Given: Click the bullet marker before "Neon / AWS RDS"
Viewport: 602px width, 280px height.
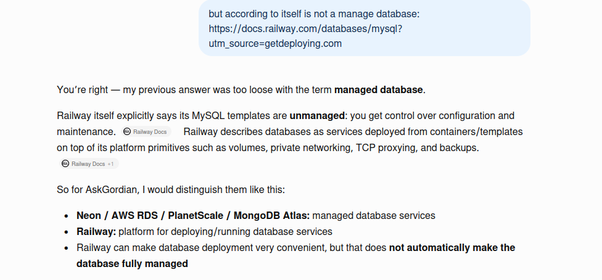Looking at the screenshot, I should coord(67,216).
